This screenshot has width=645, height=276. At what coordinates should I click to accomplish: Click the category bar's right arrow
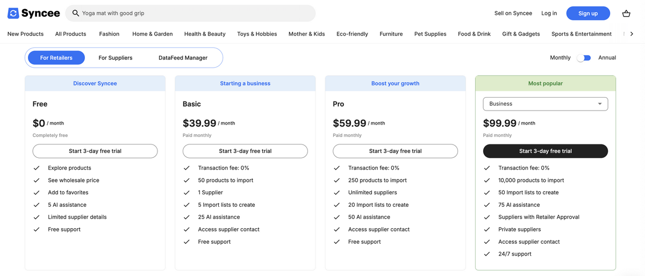pos(632,34)
